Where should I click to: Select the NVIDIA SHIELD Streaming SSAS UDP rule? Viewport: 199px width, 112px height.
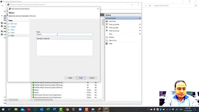tap(49, 85)
